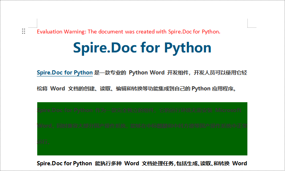Click the text line starting with 松将 Word 文档的创建
Viewport: 285px width, 171px height.
point(136,89)
